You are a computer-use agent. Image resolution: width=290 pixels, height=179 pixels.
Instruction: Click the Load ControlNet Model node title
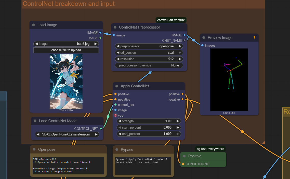pyautogui.click(x=58, y=121)
